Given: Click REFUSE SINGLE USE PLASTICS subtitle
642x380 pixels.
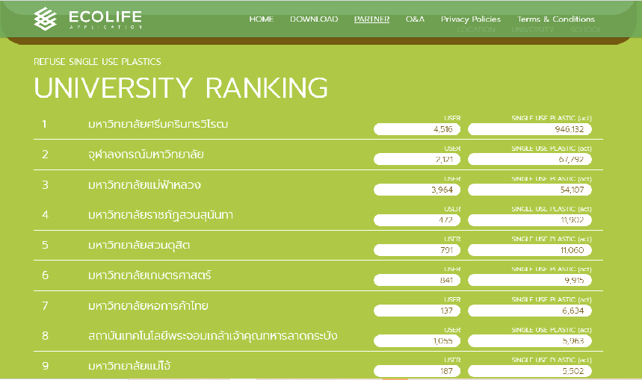Looking at the screenshot, I should tap(97, 62).
